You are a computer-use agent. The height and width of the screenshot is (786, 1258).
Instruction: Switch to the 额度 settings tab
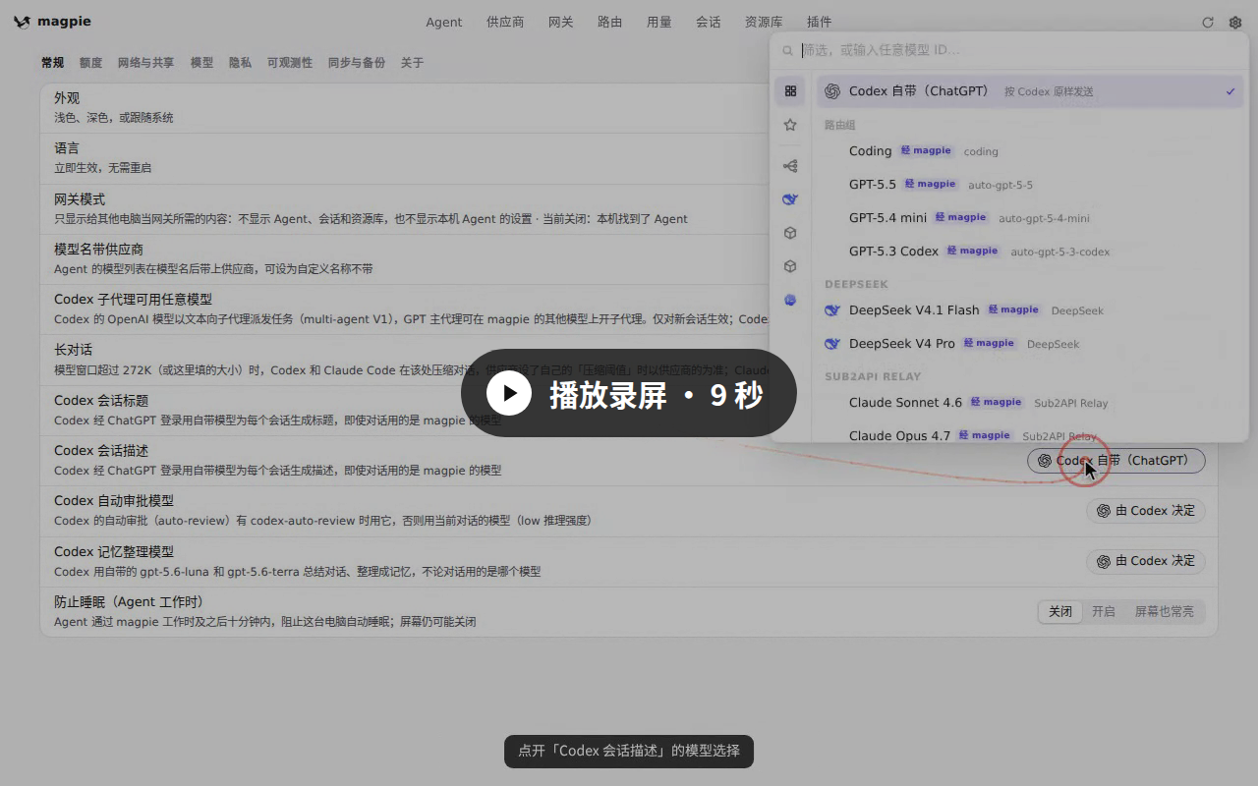click(90, 63)
